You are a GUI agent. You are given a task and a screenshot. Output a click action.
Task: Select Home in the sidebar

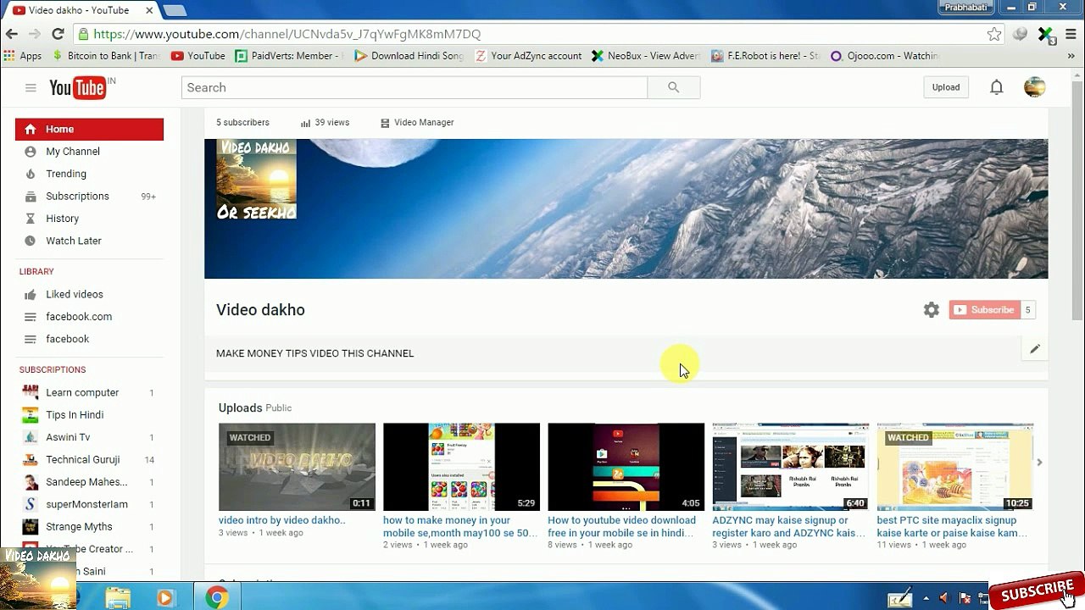click(89, 129)
